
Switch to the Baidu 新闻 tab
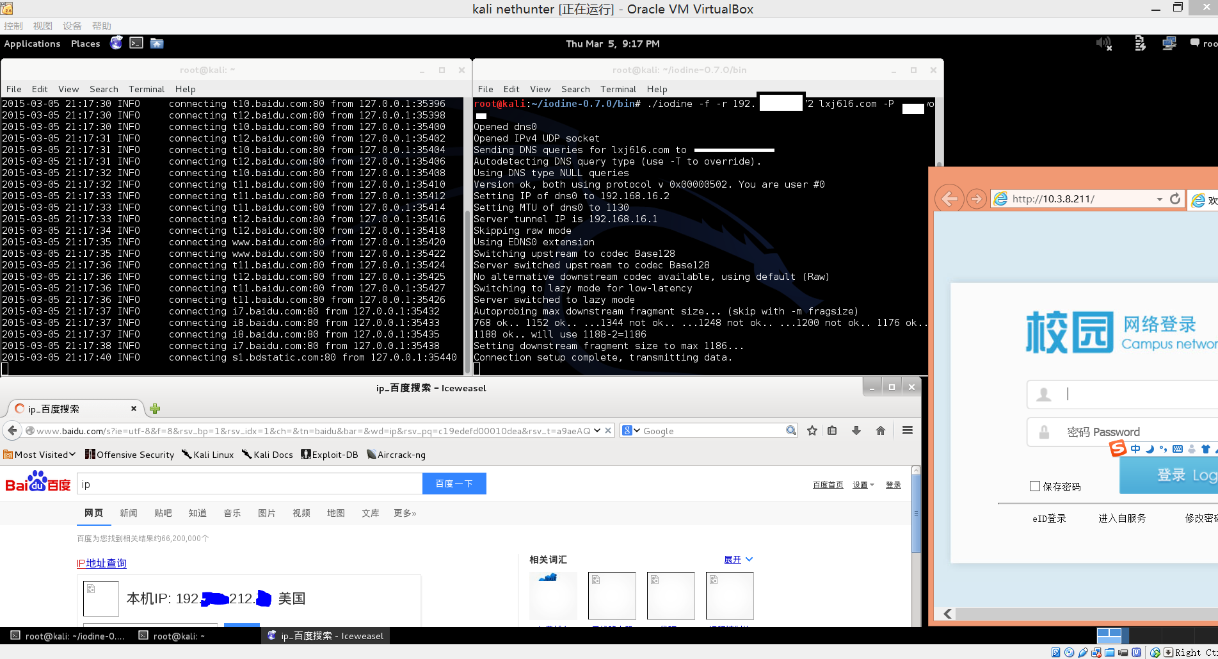coord(129,513)
